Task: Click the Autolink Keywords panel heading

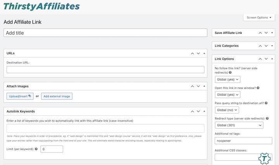Action: 21,111
